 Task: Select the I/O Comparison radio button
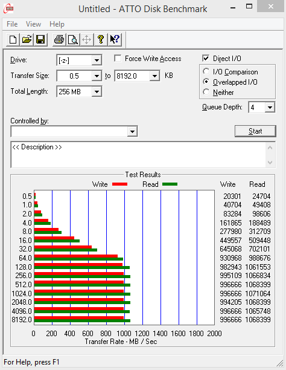tap(206, 71)
